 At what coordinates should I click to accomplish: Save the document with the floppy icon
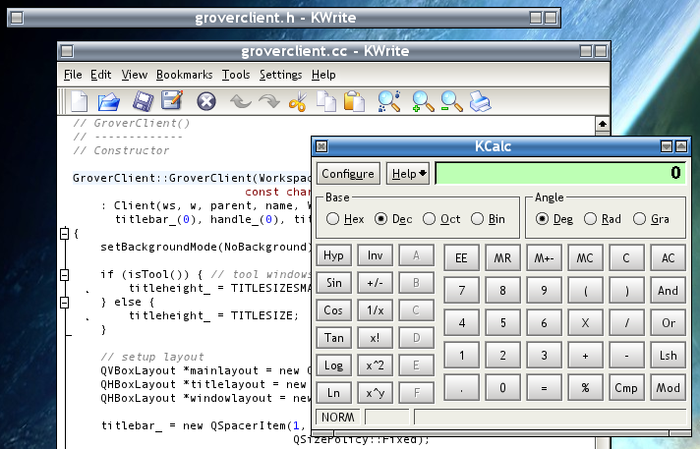[143, 101]
